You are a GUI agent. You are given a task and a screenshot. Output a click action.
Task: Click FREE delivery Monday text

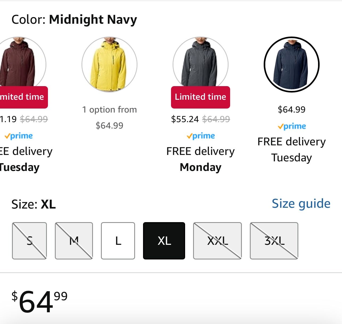(x=201, y=159)
